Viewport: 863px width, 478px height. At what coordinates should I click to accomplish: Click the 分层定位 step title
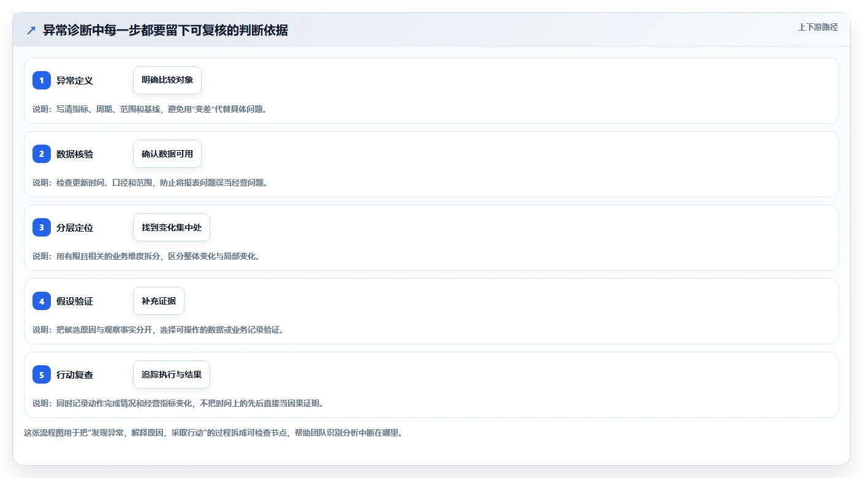(75, 227)
